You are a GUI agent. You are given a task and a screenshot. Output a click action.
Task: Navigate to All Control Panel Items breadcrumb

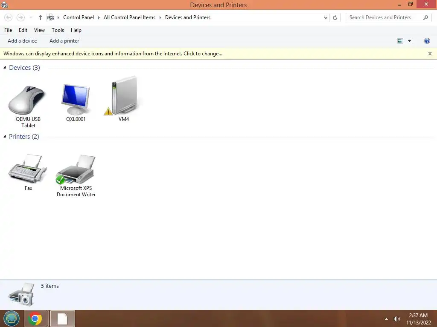[130, 17]
